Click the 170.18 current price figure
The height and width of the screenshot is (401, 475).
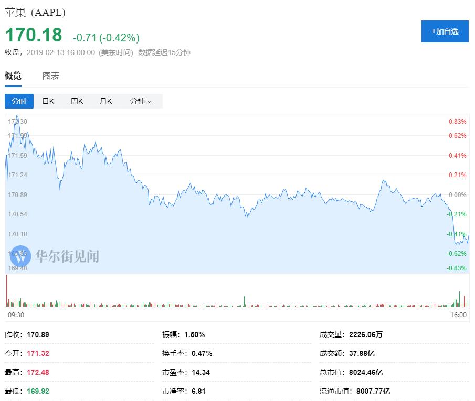tap(34, 35)
